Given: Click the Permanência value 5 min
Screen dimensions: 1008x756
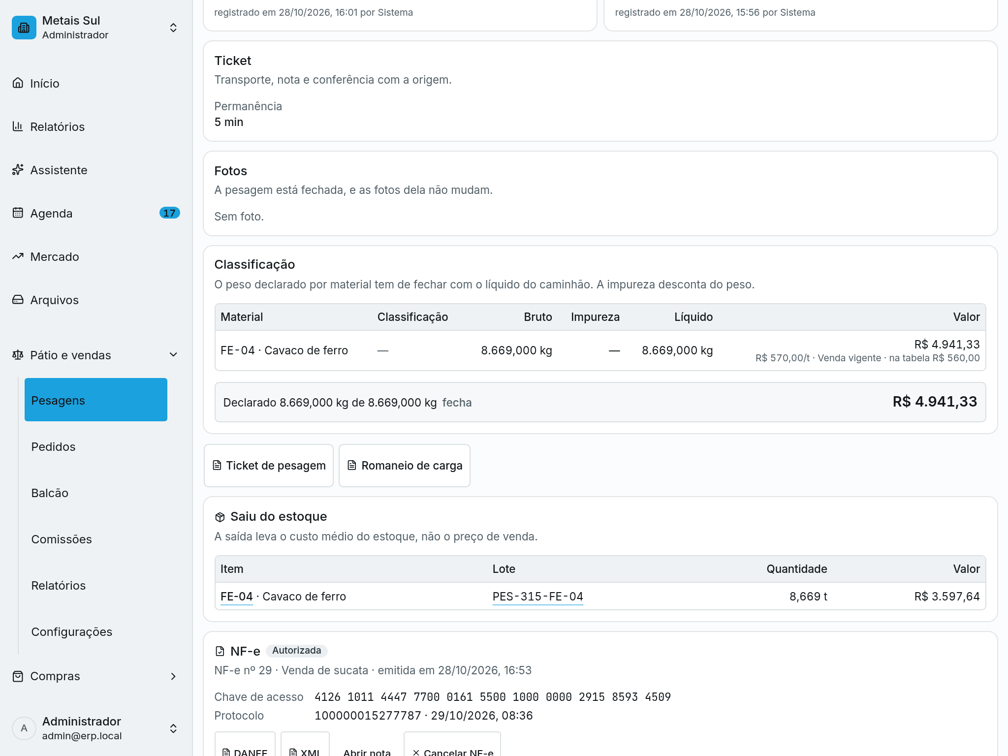Looking at the screenshot, I should pyautogui.click(x=229, y=122).
